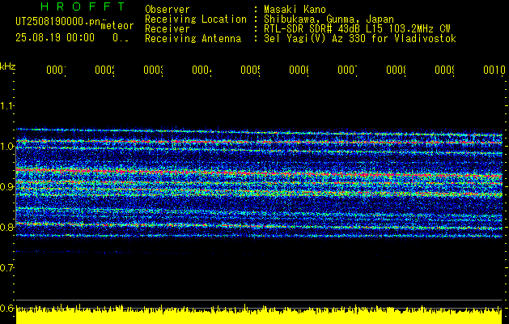This screenshot has height=324, width=509.
Task: Click the 0007 time axis marker
Action: coord(347,70)
